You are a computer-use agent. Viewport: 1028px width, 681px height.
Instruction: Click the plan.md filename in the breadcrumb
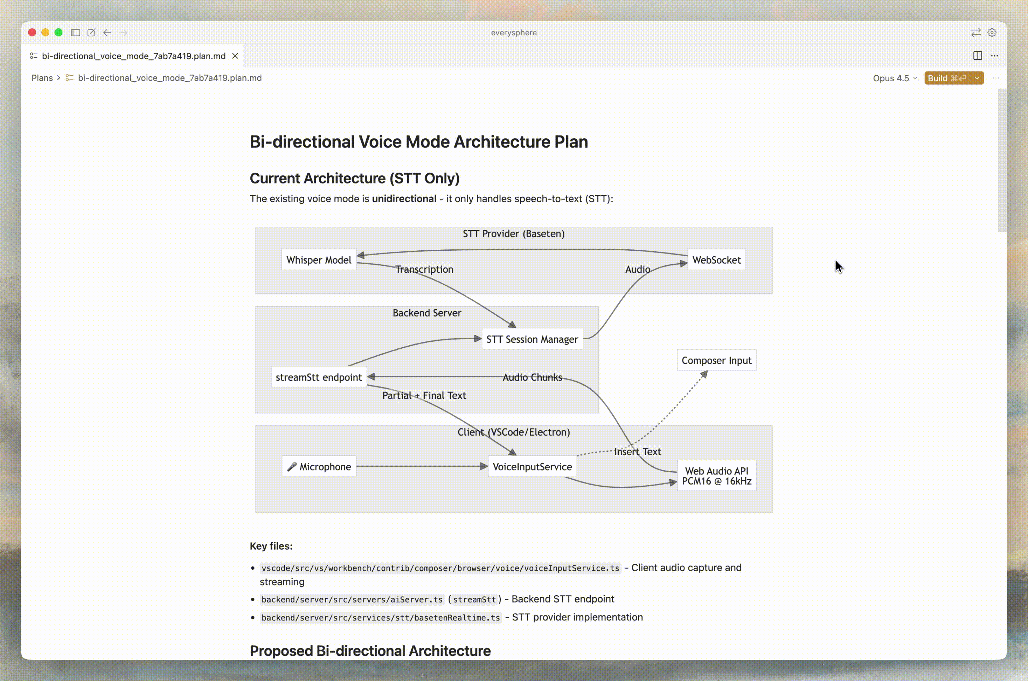170,78
